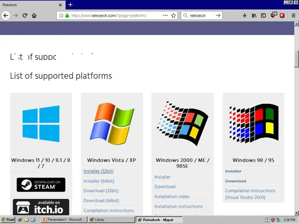
Task: Click the vertical scrollbar thumb
Action: coord(297,59)
